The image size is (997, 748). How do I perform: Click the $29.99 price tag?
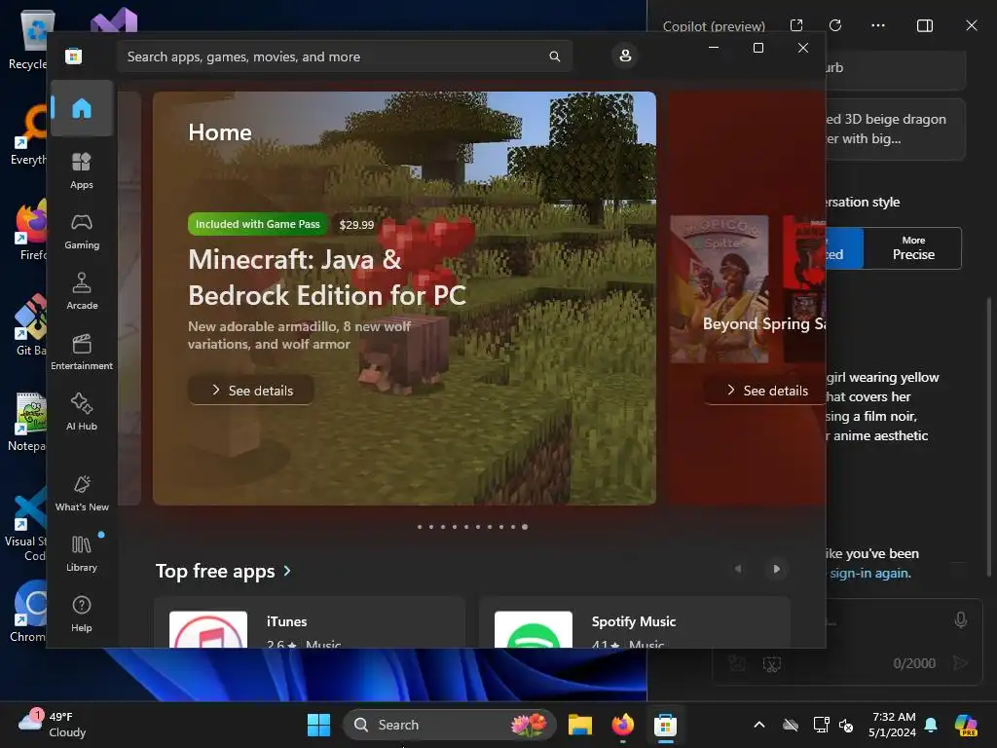[356, 225]
